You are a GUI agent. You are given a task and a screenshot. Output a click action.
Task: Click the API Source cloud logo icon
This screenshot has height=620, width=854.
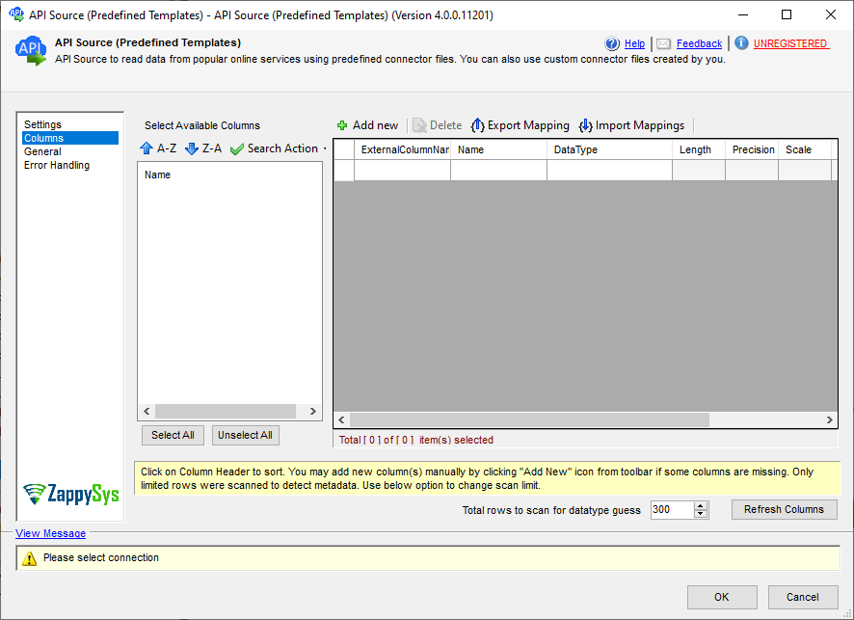(31, 51)
